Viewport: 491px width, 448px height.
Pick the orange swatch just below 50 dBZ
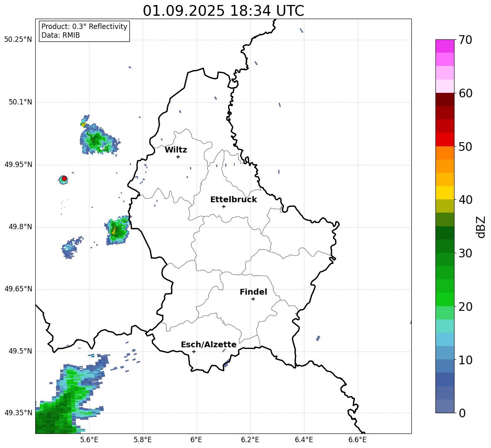tap(445, 153)
